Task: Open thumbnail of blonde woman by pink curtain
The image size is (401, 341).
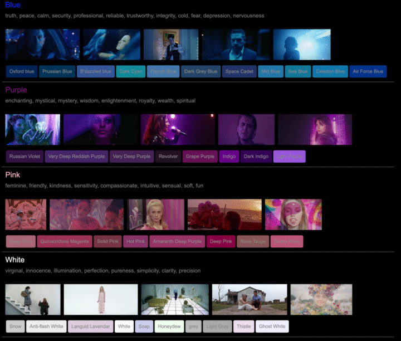Action: (155, 215)
